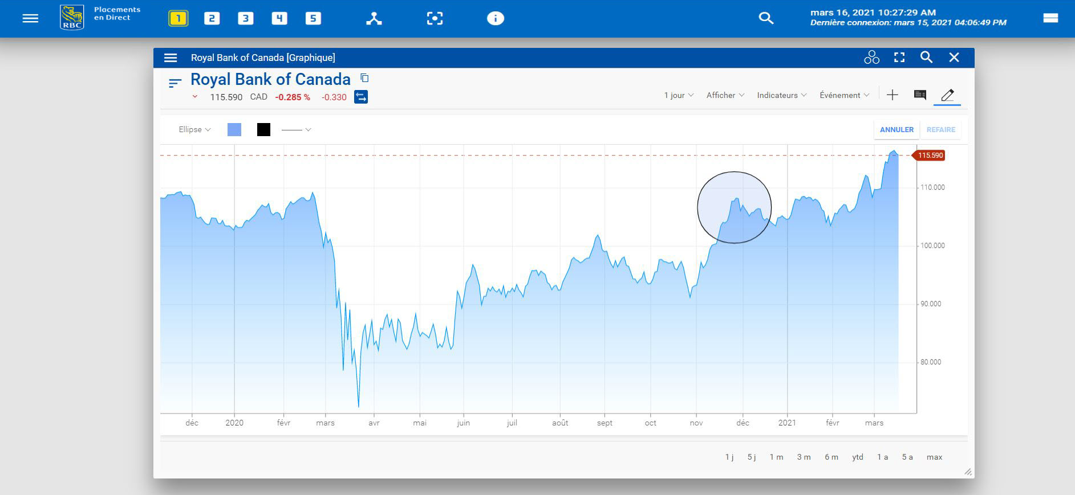The image size is (1075, 495).
Task: Click the mars 16, 2021 10:27:29 AM timestamp
Action: 873,12
